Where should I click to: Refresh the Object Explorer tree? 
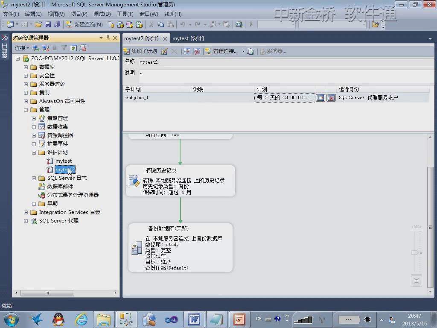pyautogui.click(x=73, y=48)
